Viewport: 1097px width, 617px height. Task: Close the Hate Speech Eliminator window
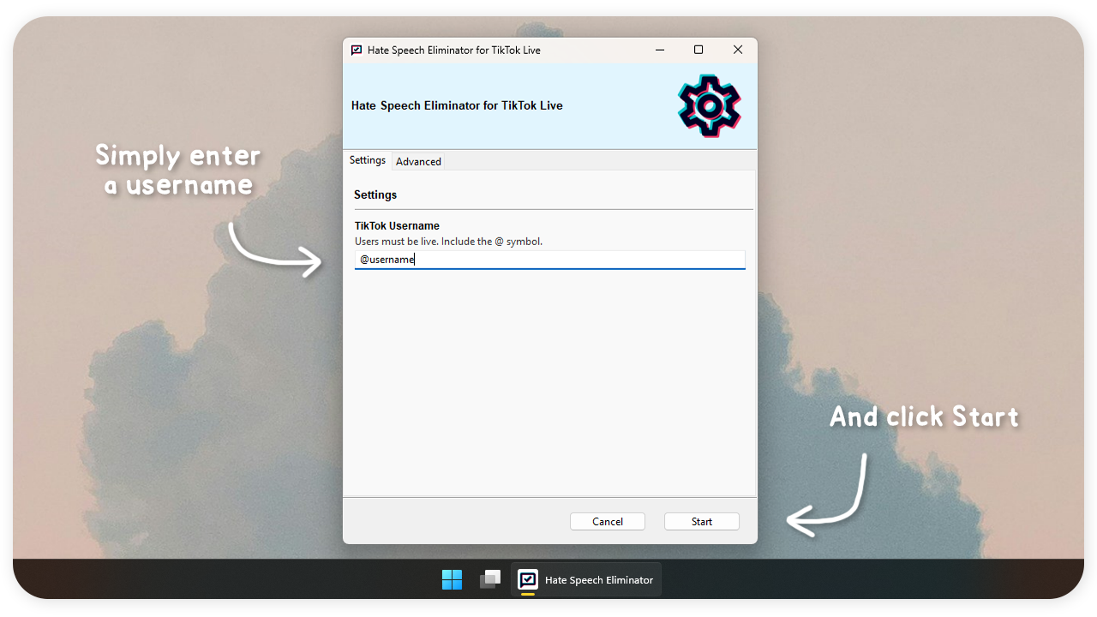[738, 51]
